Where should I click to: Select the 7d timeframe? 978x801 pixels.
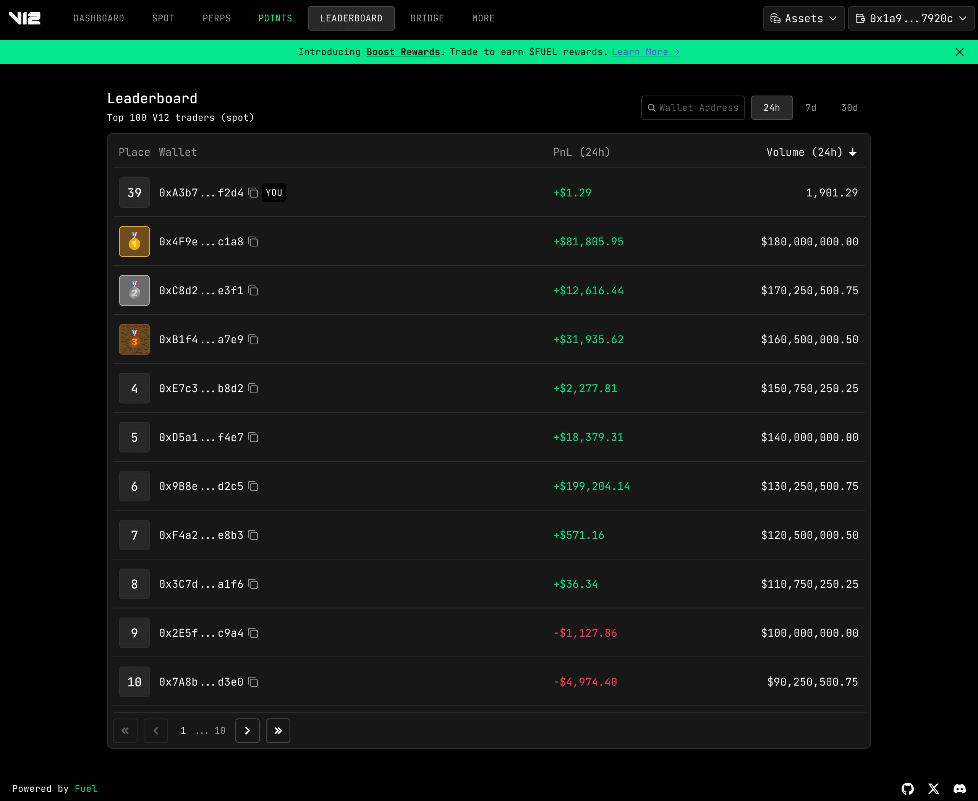pyautogui.click(x=811, y=107)
